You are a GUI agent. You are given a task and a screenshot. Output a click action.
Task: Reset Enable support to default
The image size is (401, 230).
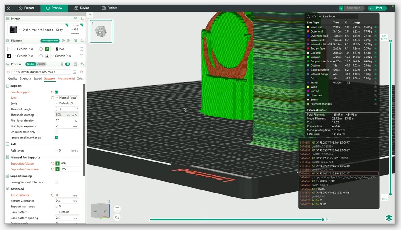[x=52, y=92]
